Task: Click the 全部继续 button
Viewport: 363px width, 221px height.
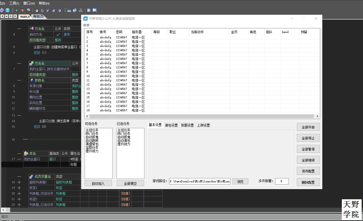Action: (308, 160)
